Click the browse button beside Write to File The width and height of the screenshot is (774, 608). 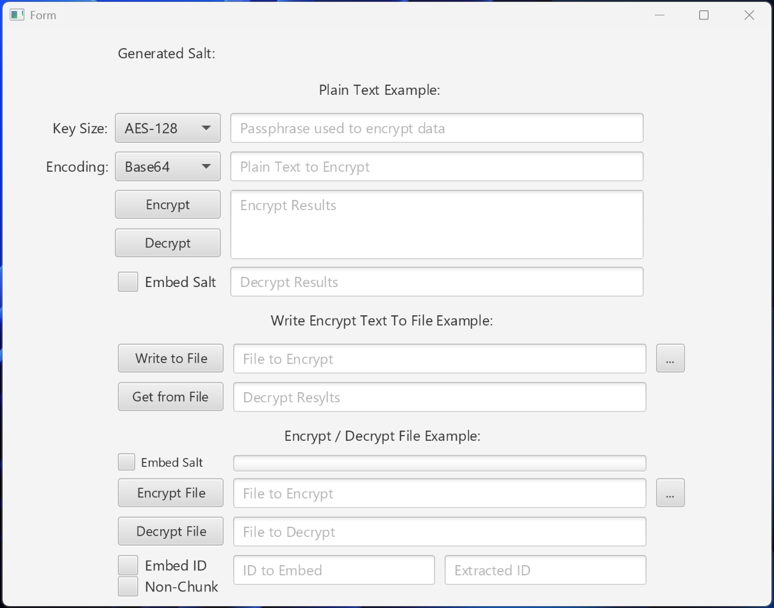[x=670, y=359]
